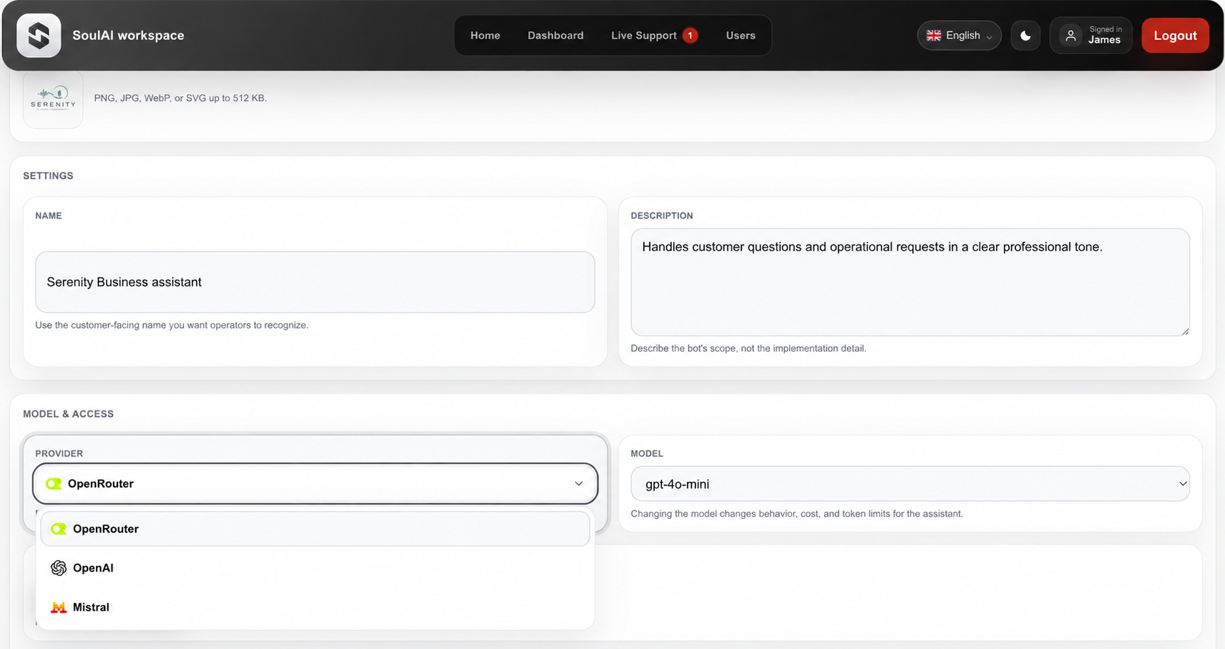Click the OpenRouter icon in provider field
This screenshot has width=1225, height=649.
pyautogui.click(x=53, y=484)
